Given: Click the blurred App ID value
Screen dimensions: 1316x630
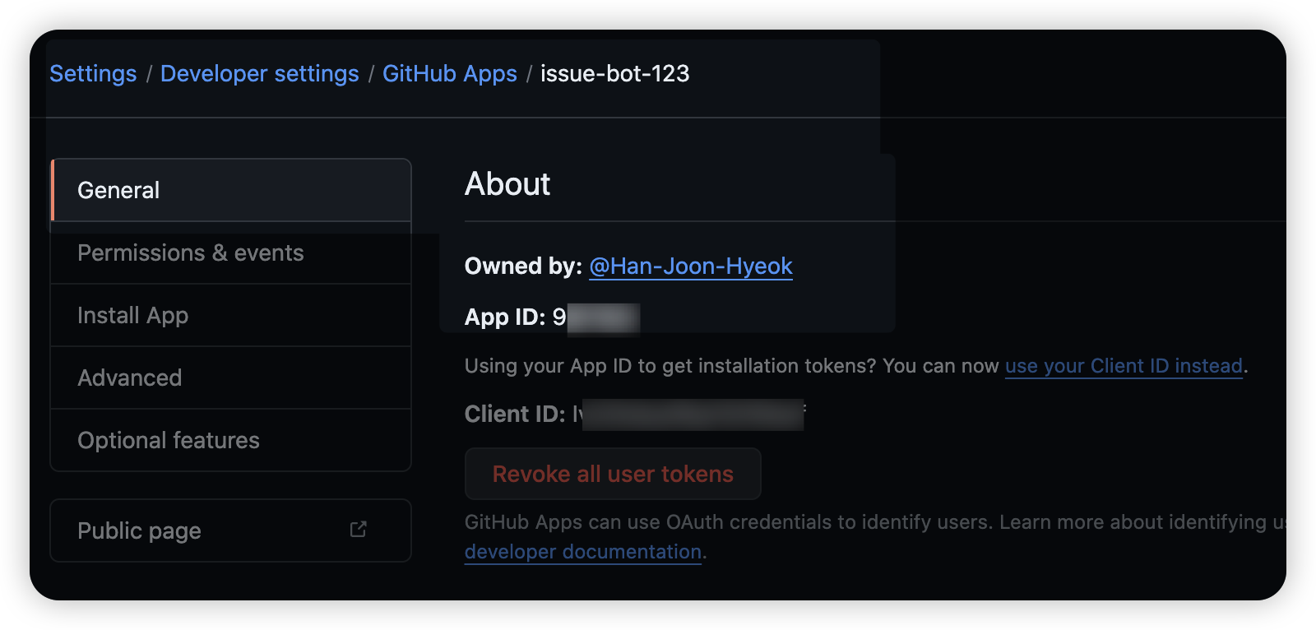Looking at the screenshot, I should coord(602,318).
